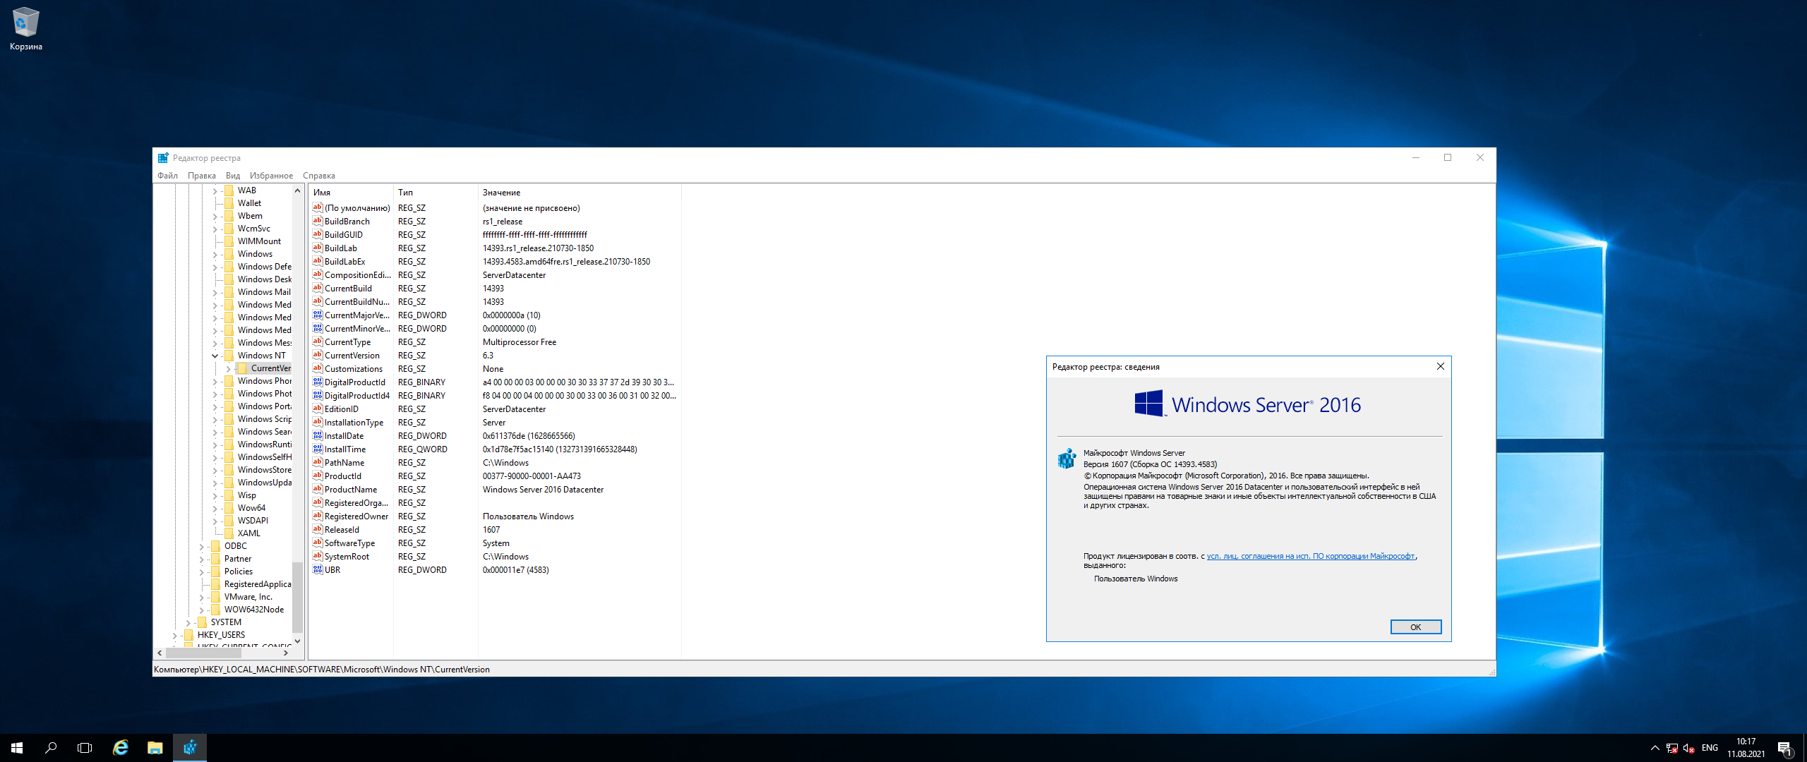This screenshot has height=762, width=1807.
Task: Expand the Wow64 key
Action: 215,508
